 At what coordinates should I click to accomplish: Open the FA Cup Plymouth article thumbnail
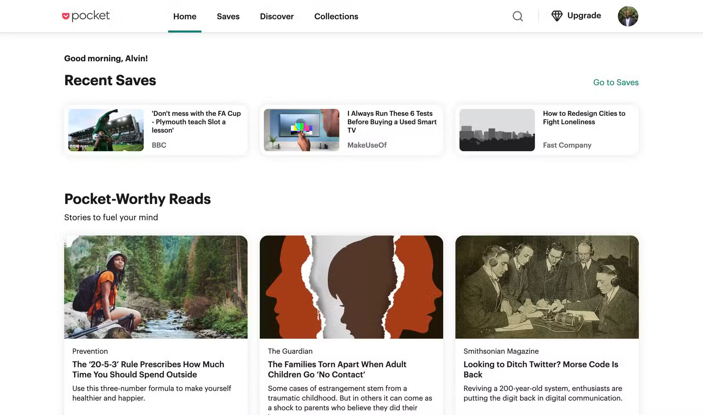(x=106, y=130)
